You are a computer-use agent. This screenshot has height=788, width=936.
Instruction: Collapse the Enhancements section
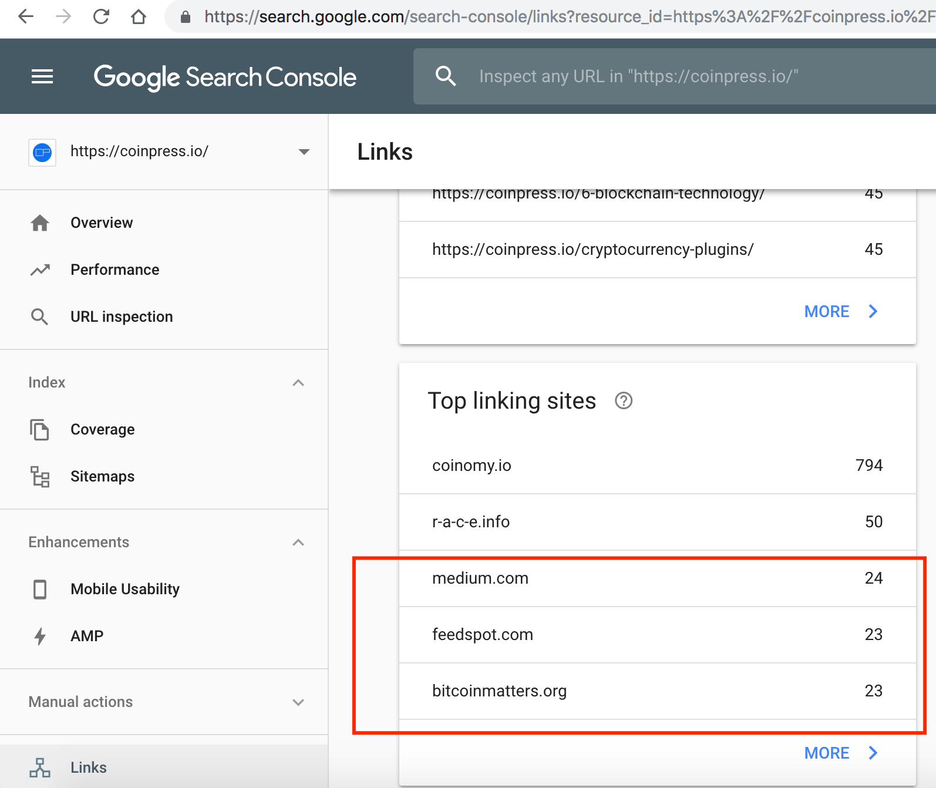(x=298, y=543)
